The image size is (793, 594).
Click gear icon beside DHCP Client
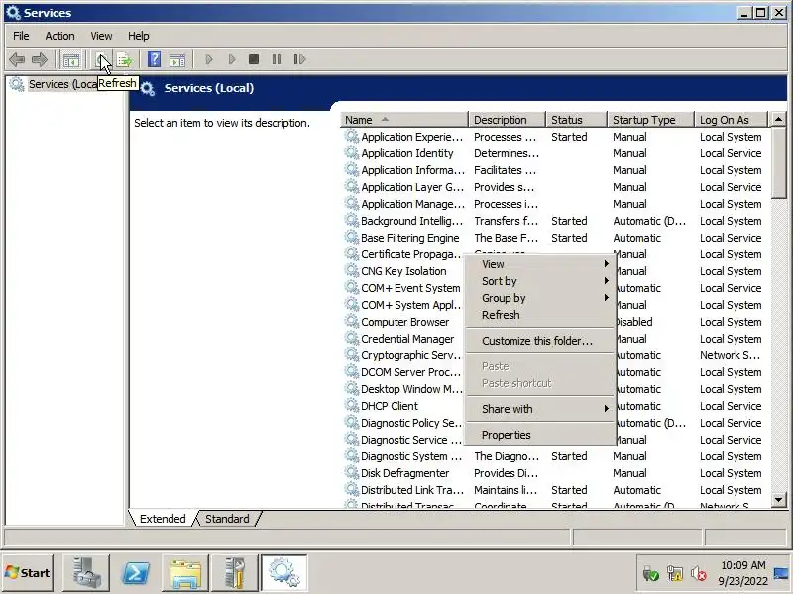click(x=352, y=406)
